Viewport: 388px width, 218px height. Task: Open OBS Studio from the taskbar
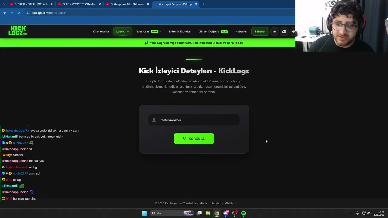[235, 213]
